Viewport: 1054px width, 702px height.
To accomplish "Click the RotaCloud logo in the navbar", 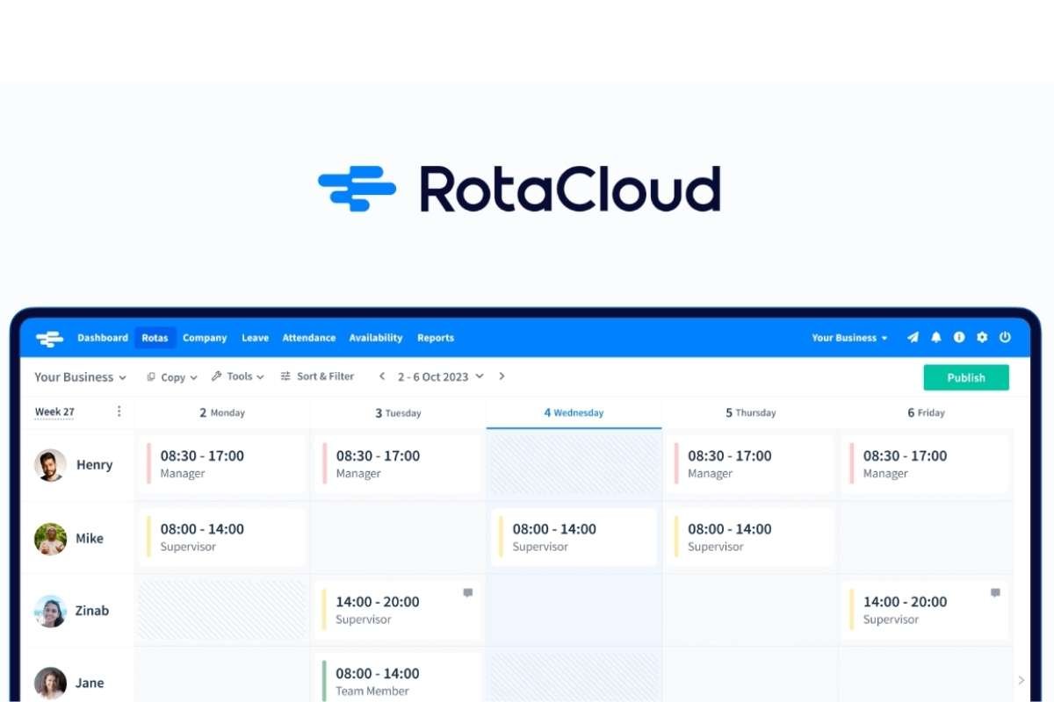I will (49, 338).
